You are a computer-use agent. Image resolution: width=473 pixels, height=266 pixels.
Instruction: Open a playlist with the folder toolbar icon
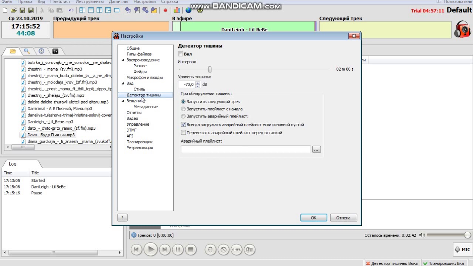click(x=13, y=10)
